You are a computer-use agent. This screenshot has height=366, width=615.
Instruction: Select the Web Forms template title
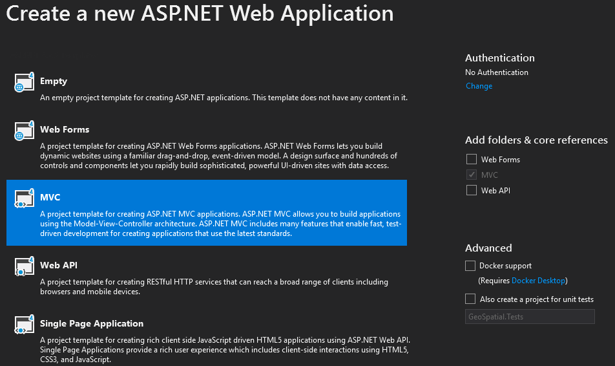tap(65, 129)
